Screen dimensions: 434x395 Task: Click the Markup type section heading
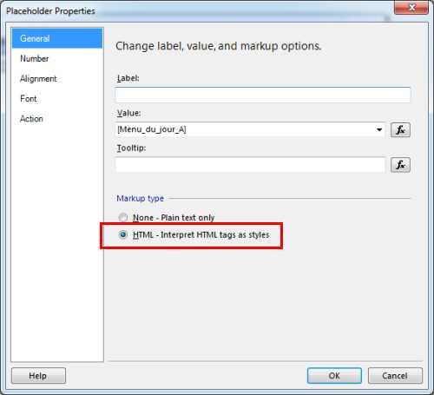click(140, 199)
